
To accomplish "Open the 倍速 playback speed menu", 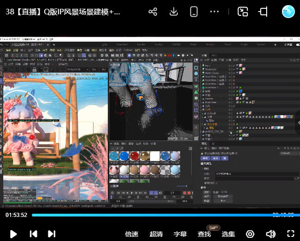I will point(132,234).
